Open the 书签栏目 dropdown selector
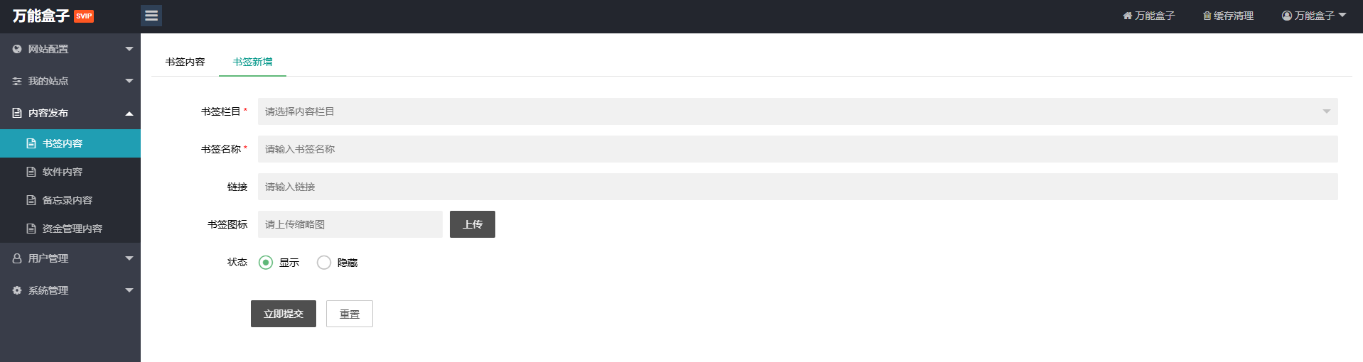This screenshot has height=362, width=1363. pyautogui.click(x=797, y=111)
